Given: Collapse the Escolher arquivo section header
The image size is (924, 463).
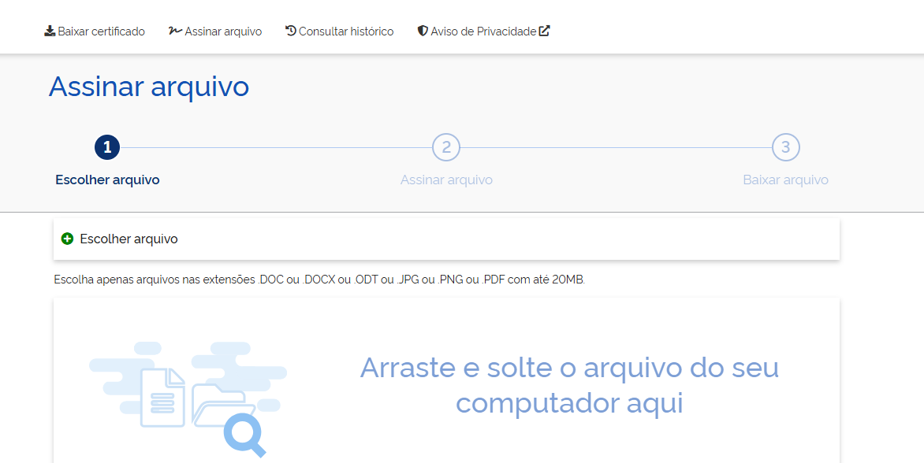Looking at the screenshot, I should click(446, 239).
